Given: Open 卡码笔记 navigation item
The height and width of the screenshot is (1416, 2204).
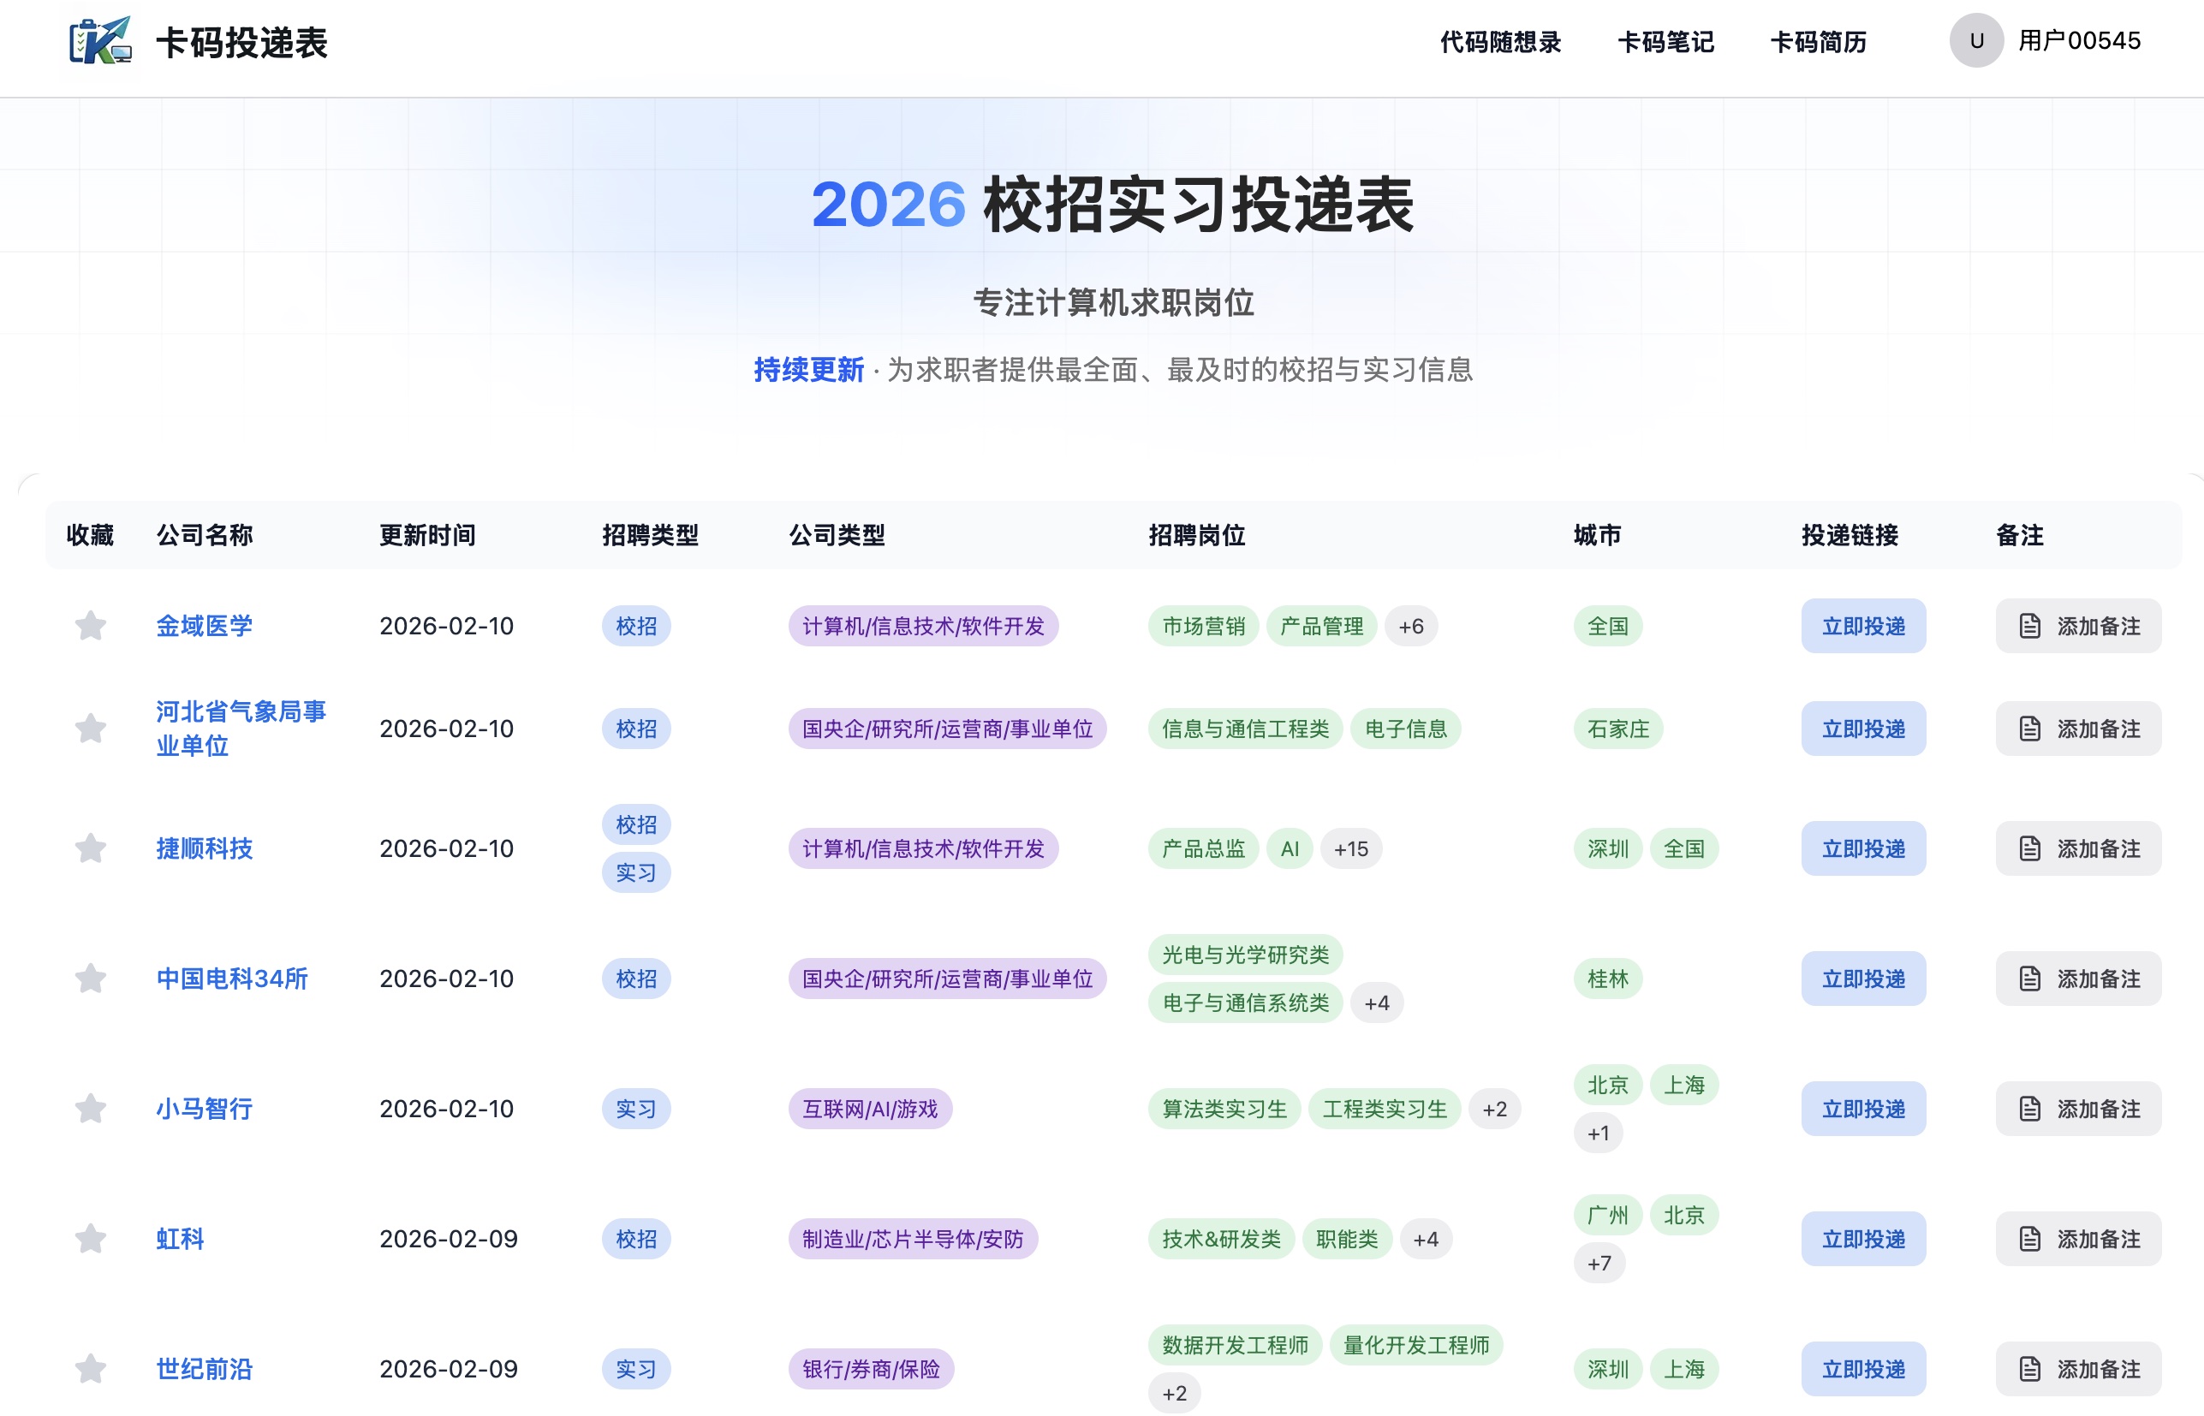Looking at the screenshot, I should 1665,42.
